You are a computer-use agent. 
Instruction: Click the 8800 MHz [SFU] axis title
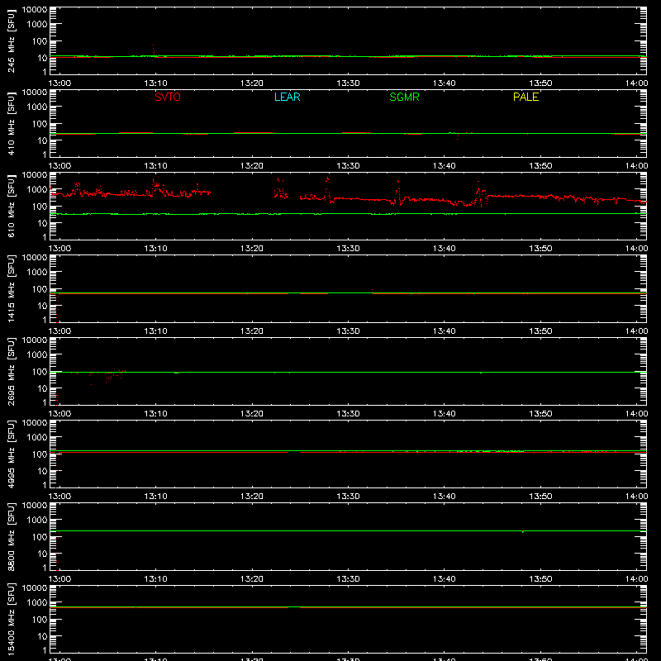click(11, 536)
